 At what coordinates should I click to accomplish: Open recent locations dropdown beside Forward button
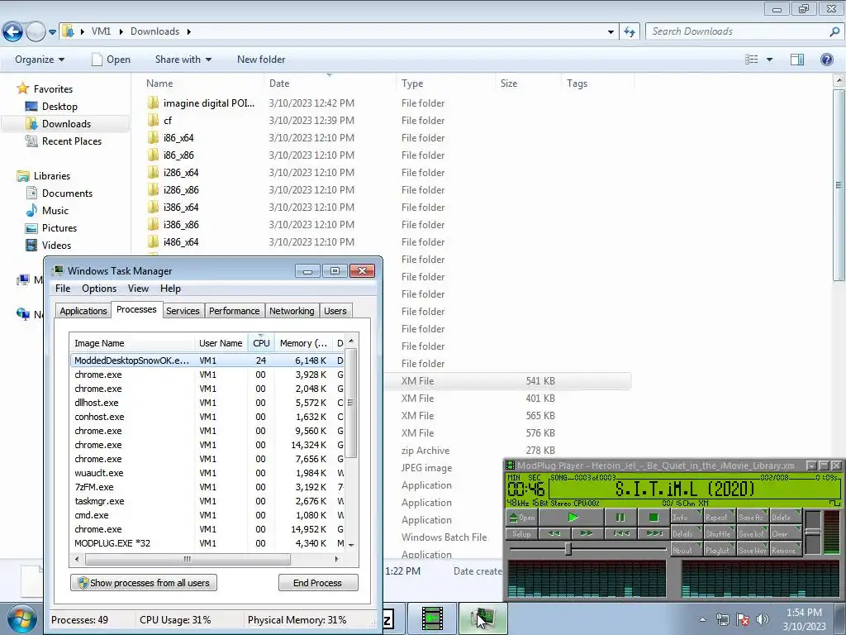coord(52,32)
